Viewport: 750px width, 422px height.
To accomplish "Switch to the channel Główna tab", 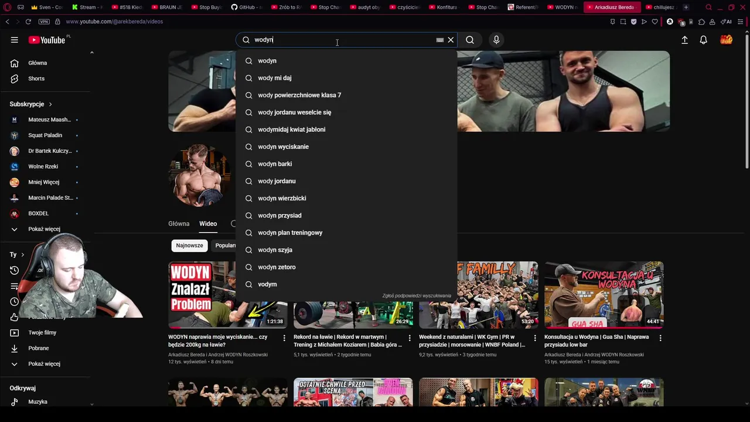I will coord(179,224).
